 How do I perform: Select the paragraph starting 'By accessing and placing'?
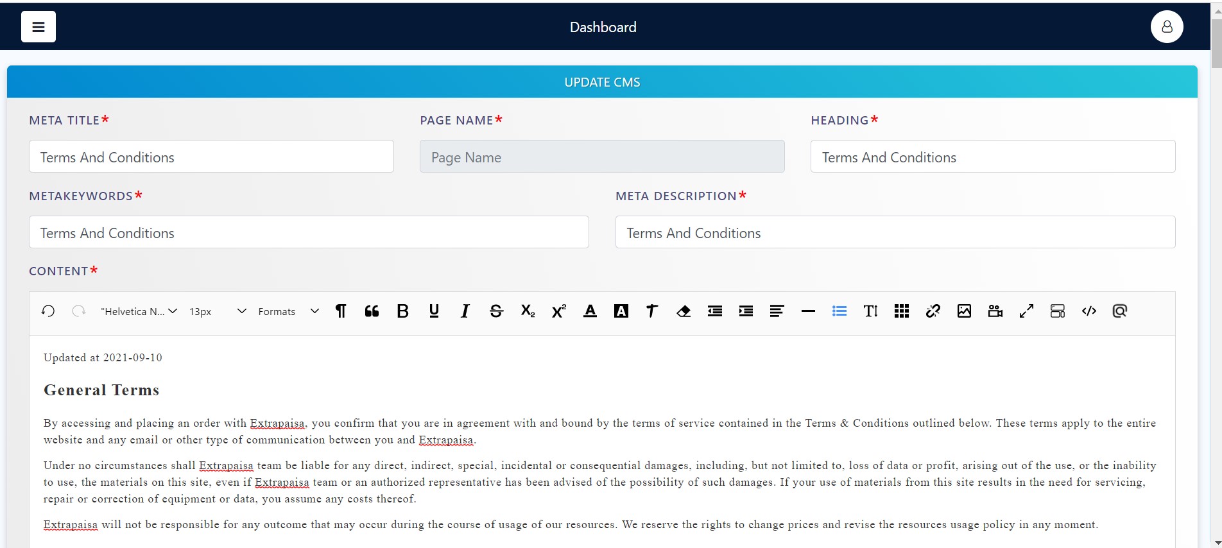599,431
